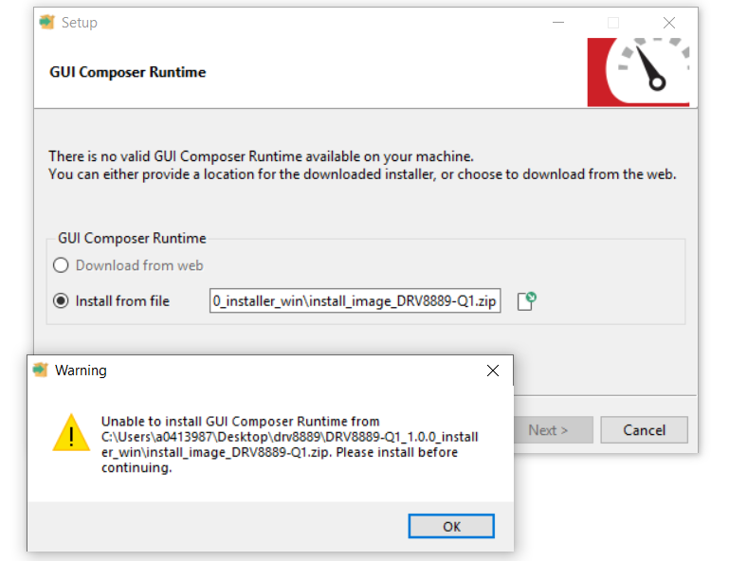Click the Warning dialog title text
The image size is (729, 561).
(x=81, y=371)
